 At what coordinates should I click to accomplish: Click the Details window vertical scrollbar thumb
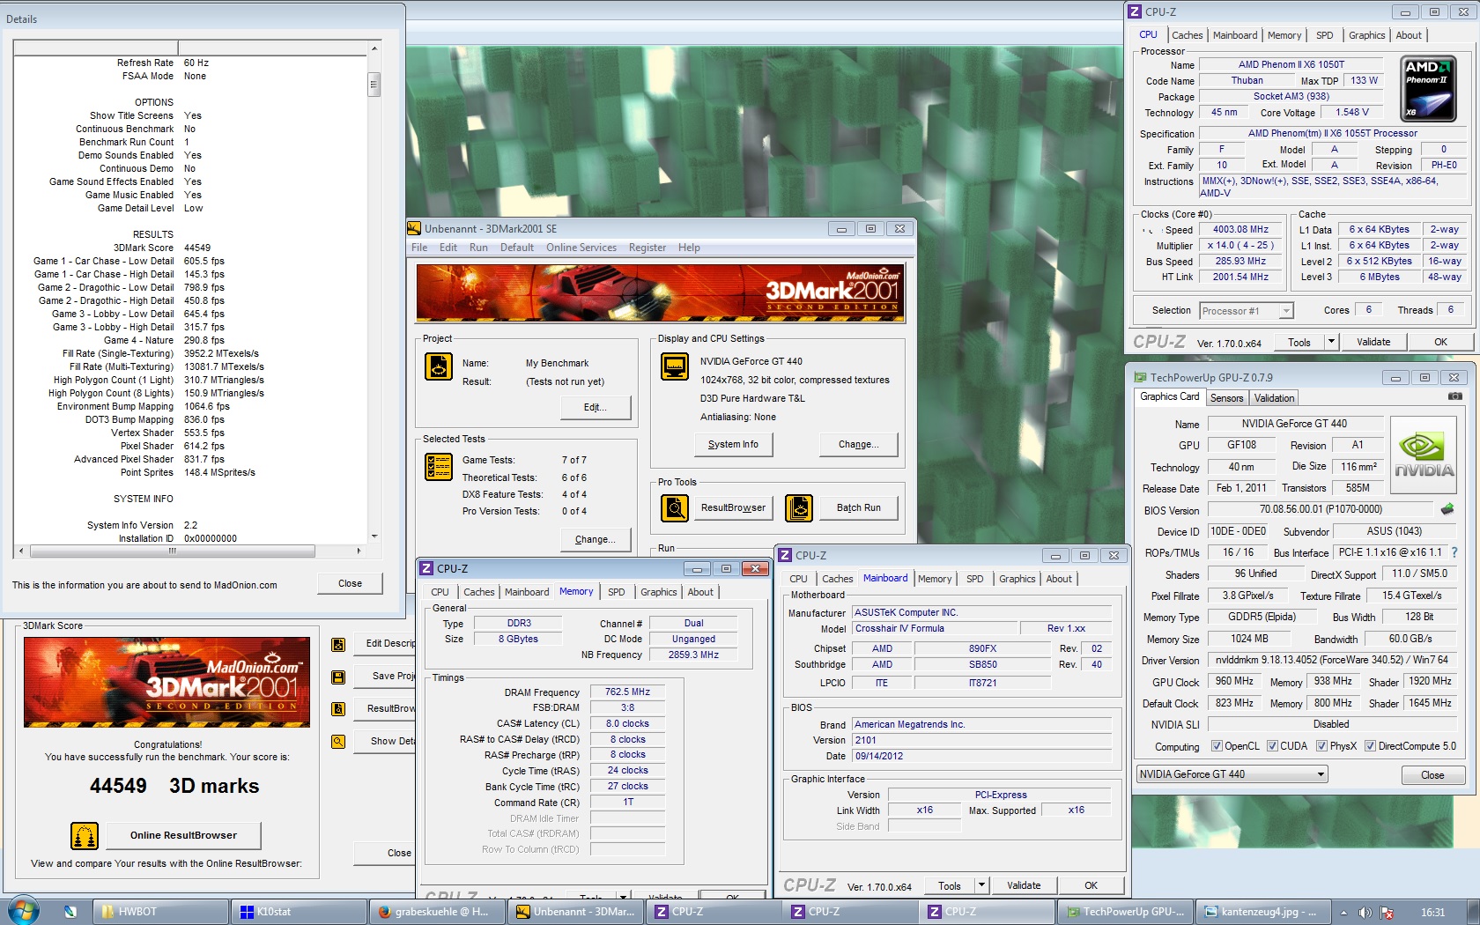pos(374,85)
